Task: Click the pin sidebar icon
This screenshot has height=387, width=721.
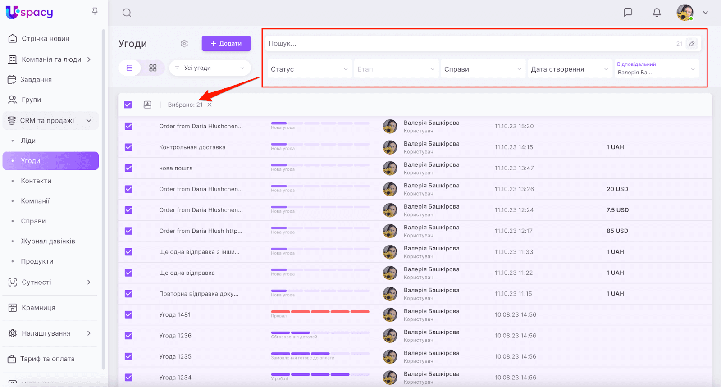Action: [x=95, y=11]
